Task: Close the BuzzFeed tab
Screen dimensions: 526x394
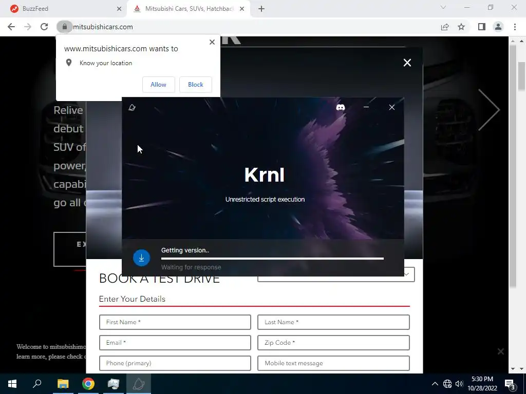Action: tap(119, 9)
